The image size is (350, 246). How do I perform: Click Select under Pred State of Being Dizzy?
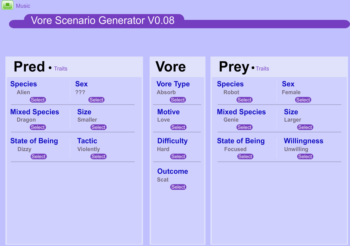[x=39, y=156]
